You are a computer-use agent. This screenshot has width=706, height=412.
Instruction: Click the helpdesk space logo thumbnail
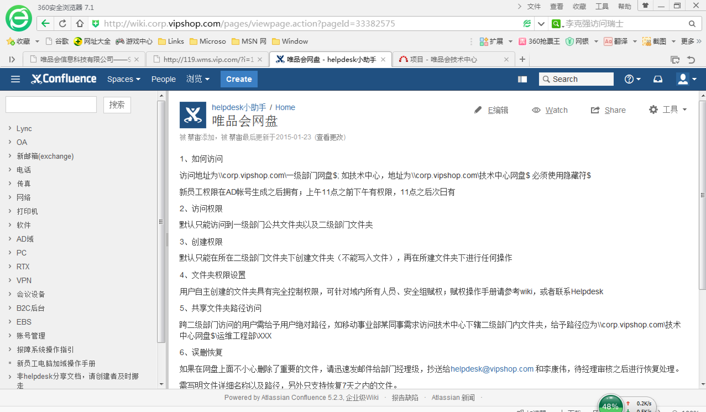tap(193, 115)
